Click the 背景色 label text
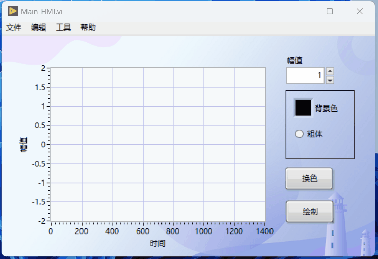The image size is (378, 259). click(327, 108)
